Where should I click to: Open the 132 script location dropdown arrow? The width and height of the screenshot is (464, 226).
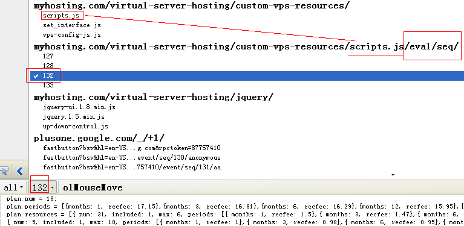[52, 187]
